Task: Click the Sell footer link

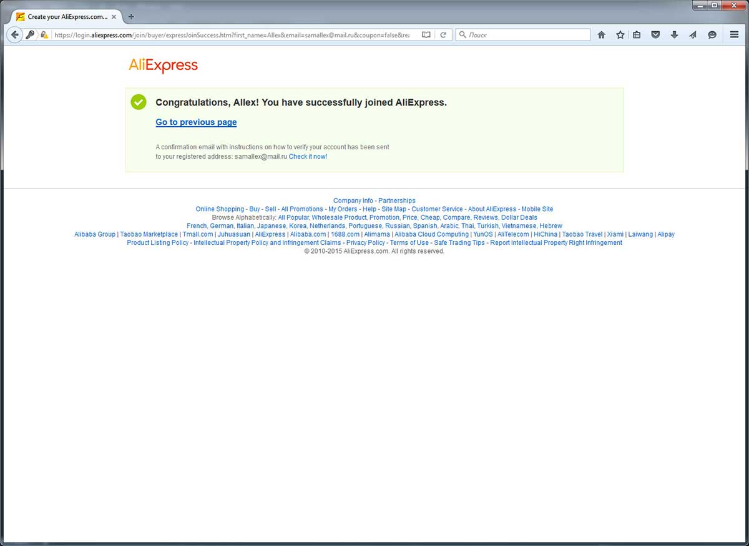Action: pyautogui.click(x=270, y=209)
